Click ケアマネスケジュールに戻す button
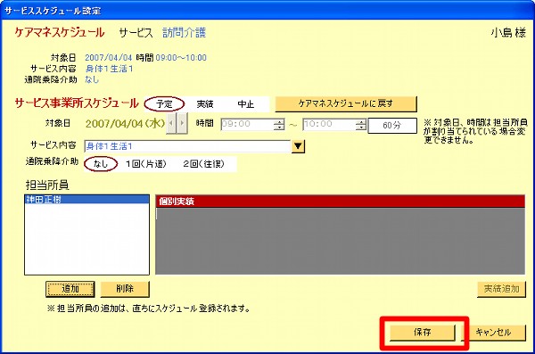The image size is (535, 354). (x=346, y=103)
